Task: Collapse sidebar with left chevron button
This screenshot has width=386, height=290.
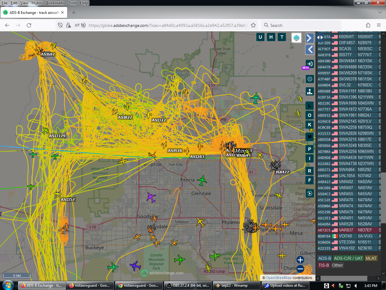Action: tap(309, 50)
